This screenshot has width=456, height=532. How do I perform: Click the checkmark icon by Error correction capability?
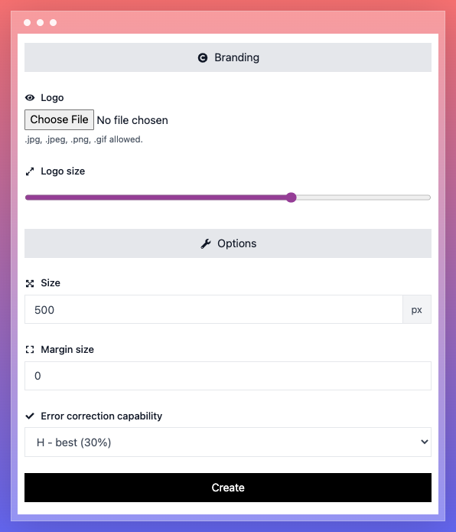[30, 416]
